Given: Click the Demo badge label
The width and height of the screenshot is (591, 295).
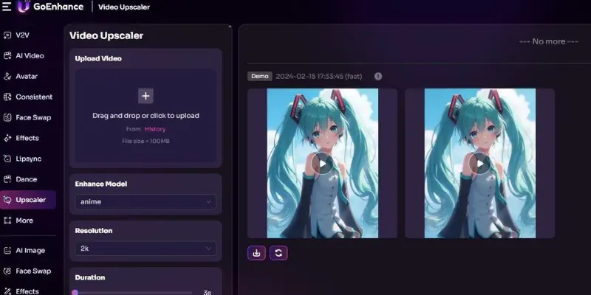Looking at the screenshot, I should 260,76.
